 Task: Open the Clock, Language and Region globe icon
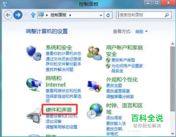click(x=94, y=111)
